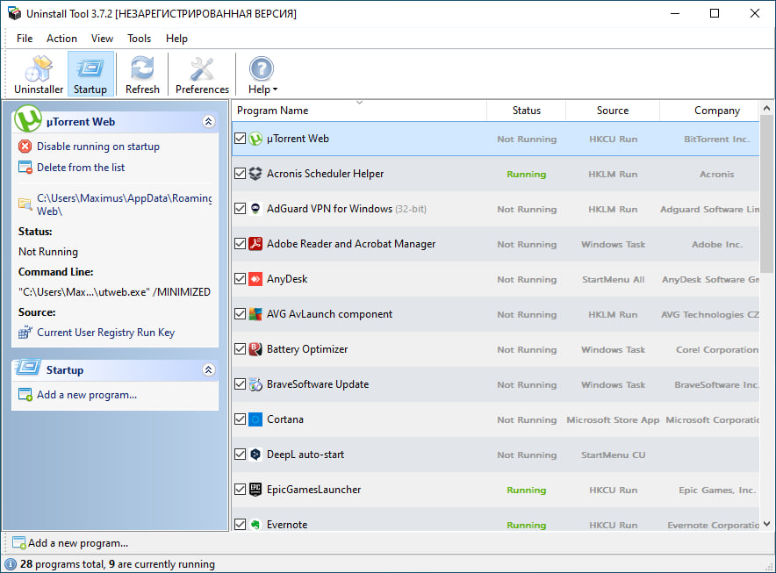
Task: Sort list by Company column
Action: [x=709, y=111]
